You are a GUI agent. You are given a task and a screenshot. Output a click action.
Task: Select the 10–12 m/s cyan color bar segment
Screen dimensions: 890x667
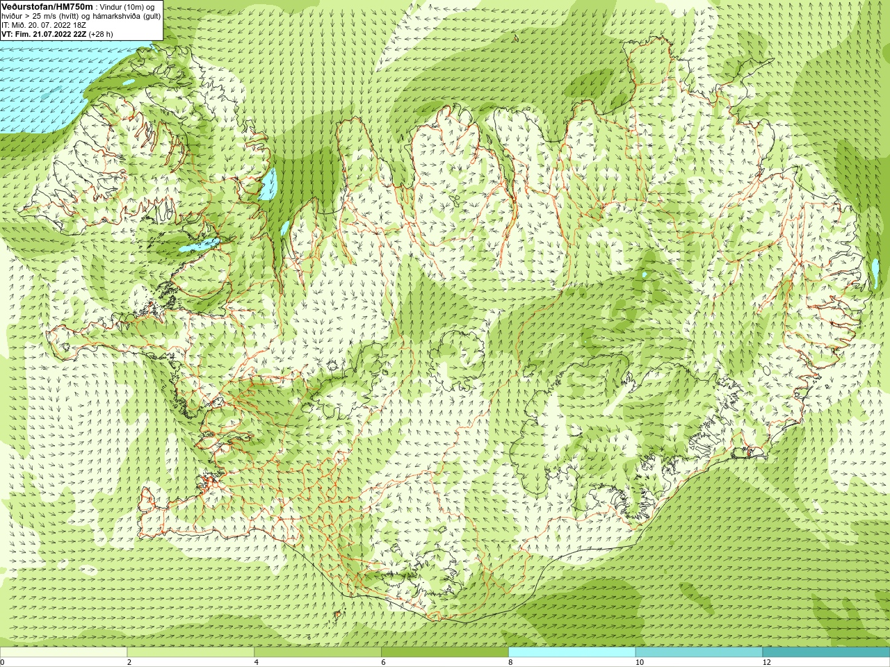click(x=699, y=652)
